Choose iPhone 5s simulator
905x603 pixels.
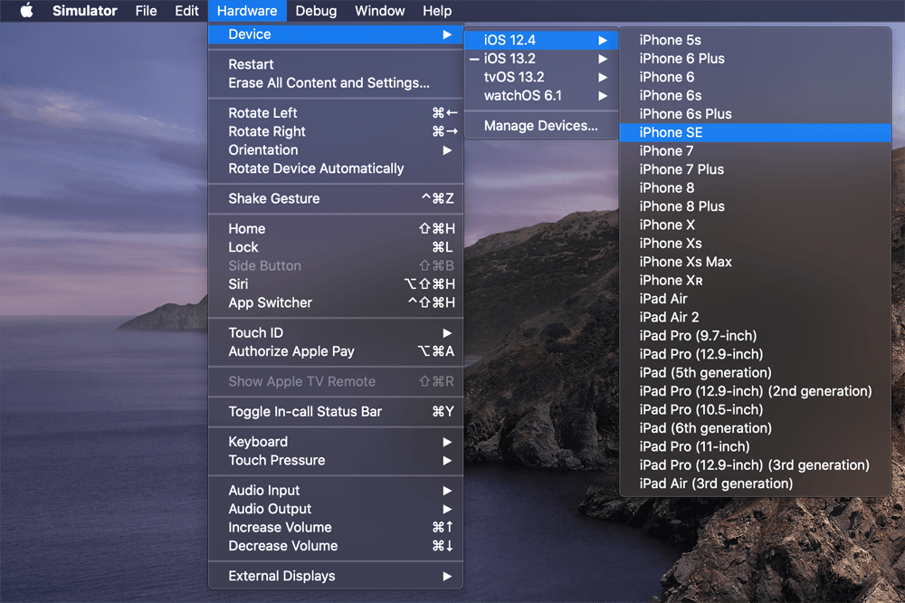click(x=756, y=40)
